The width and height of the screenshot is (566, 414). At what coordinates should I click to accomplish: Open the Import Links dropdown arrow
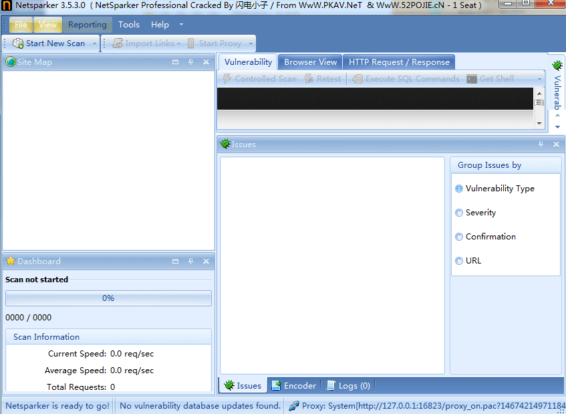tap(179, 43)
